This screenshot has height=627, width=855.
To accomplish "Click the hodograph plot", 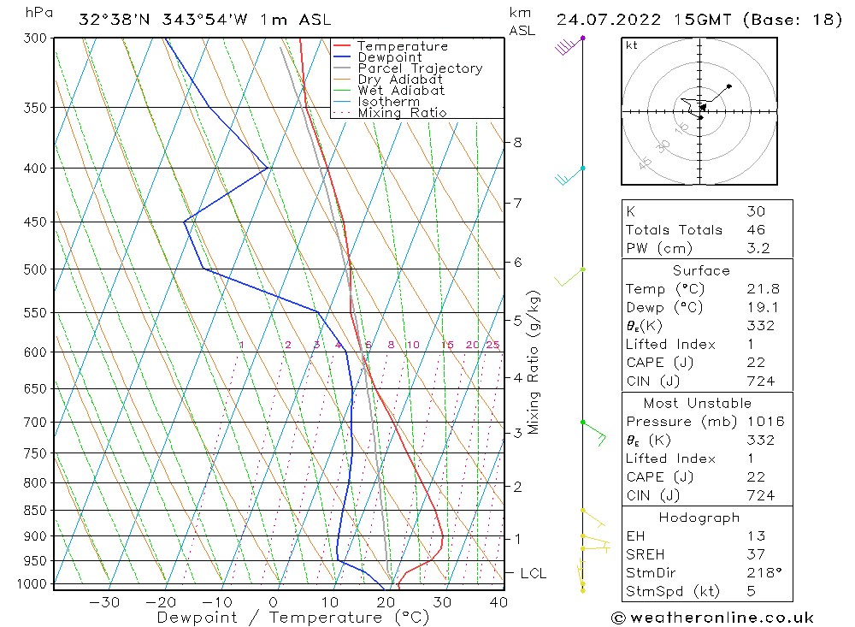I will pos(699,111).
